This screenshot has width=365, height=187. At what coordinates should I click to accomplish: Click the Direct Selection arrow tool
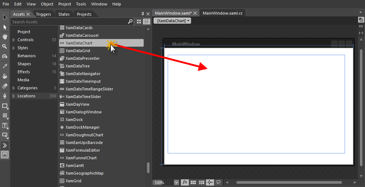[x=5, y=27]
